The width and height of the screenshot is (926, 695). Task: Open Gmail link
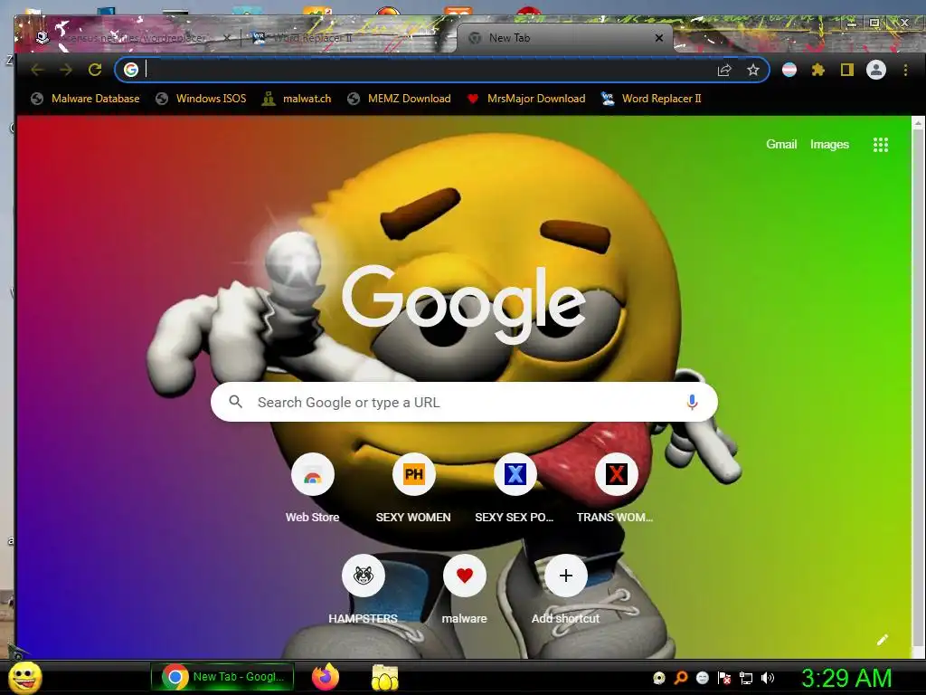pos(781,144)
